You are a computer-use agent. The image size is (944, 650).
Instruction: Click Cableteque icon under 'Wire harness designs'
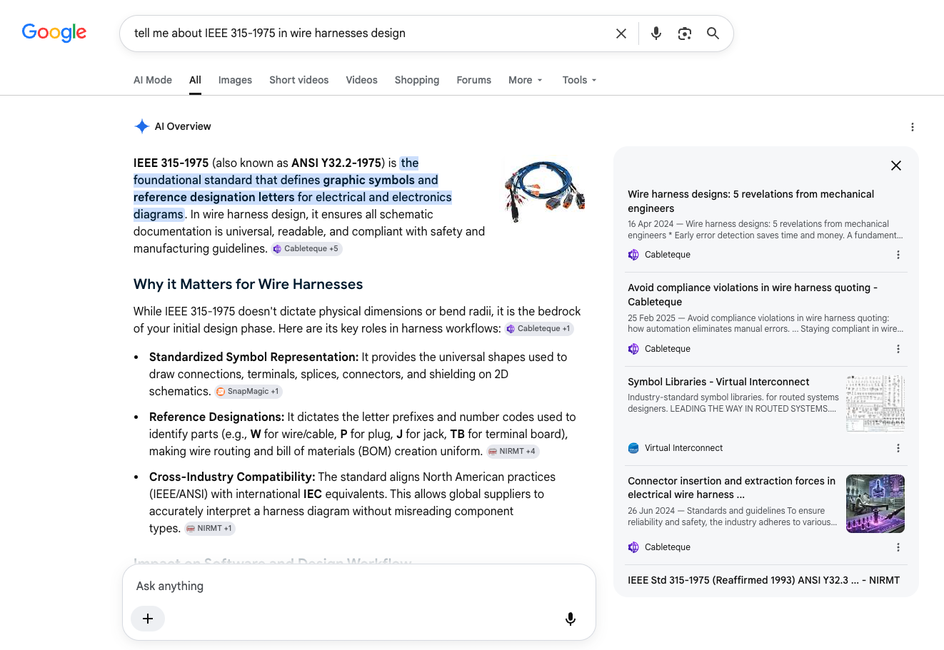click(x=633, y=255)
